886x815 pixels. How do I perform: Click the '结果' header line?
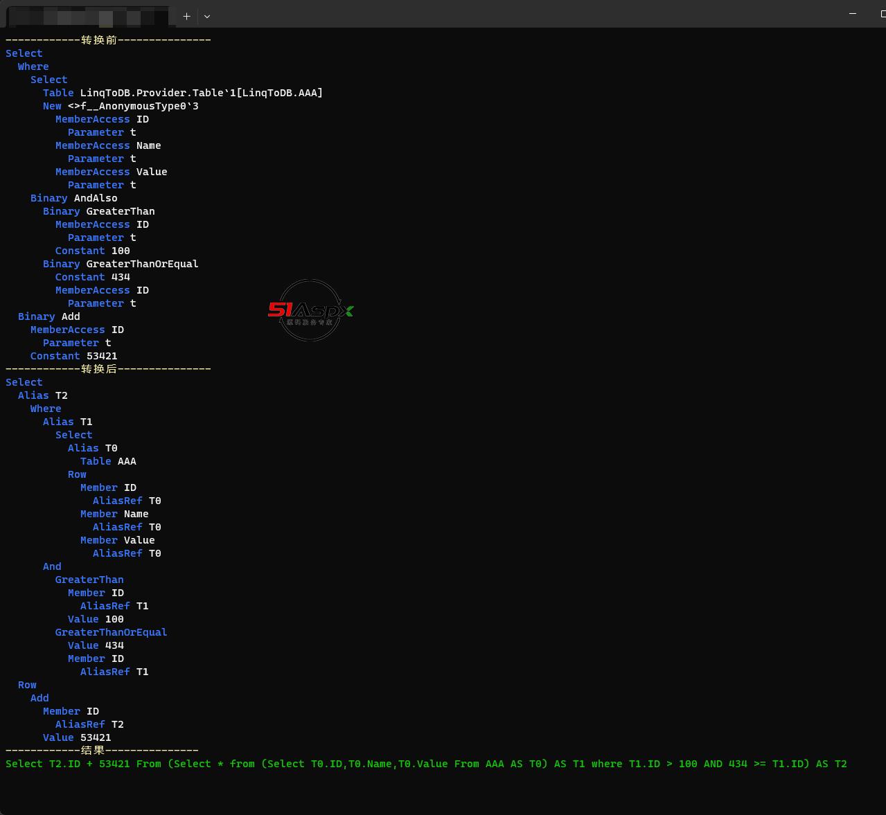102,751
